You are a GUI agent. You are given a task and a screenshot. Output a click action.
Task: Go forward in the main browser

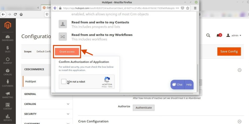click(9, 14)
